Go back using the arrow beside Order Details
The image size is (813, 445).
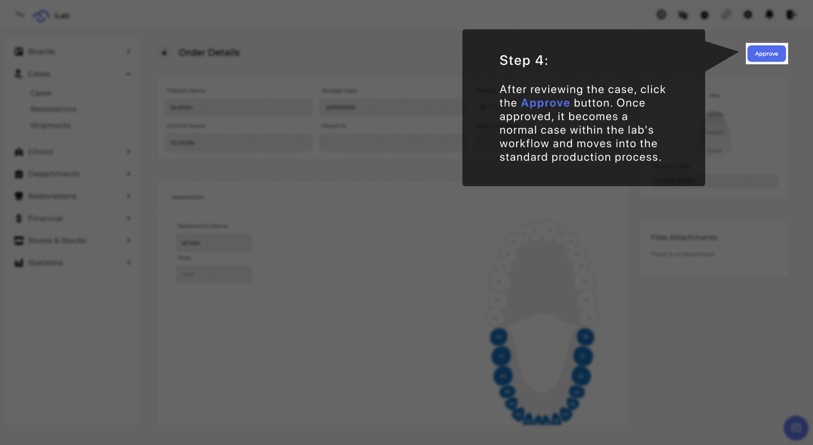(x=164, y=53)
